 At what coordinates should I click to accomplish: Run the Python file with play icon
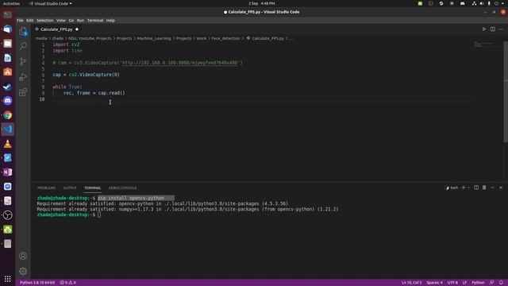pyautogui.click(x=484, y=29)
